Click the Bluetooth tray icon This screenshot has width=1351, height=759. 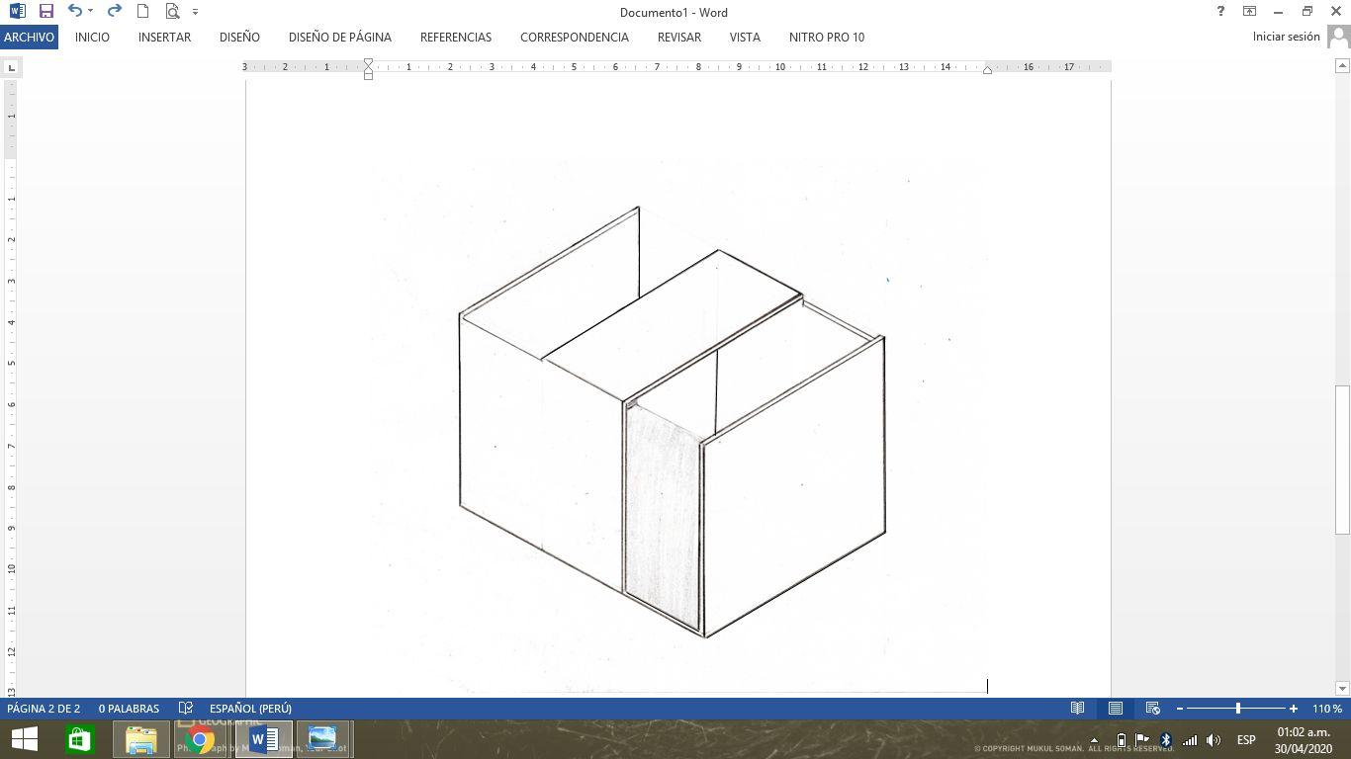pyautogui.click(x=1166, y=740)
